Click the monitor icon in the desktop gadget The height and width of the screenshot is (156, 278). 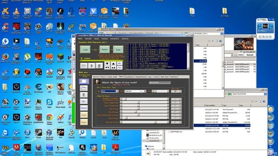point(265,26)
